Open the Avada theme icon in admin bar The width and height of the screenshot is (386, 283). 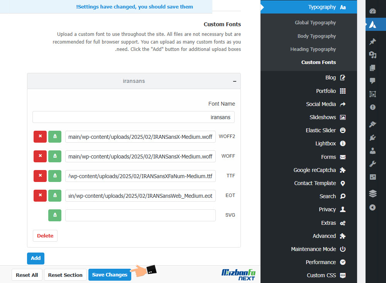coord(372,24)
